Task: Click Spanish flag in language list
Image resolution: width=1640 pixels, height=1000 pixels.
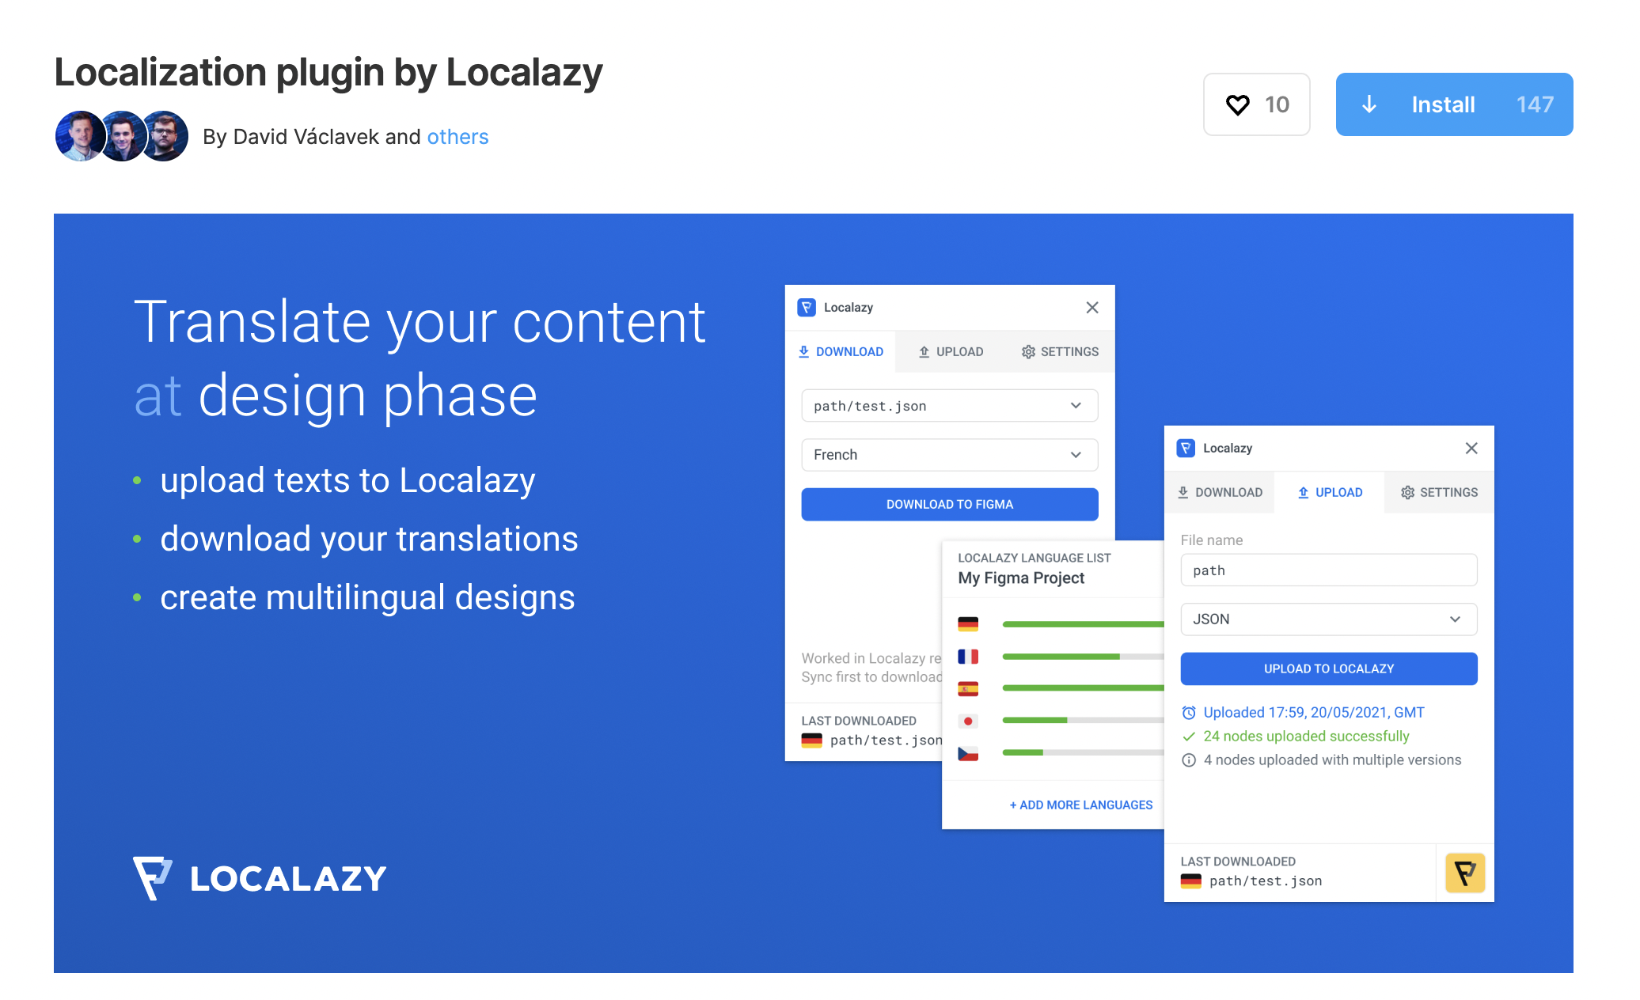Action: pos(968,688)
